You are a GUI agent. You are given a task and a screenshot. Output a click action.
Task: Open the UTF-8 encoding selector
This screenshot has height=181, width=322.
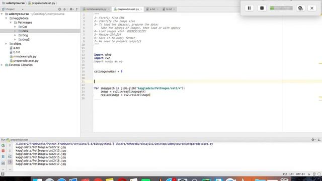coord(300,174)
